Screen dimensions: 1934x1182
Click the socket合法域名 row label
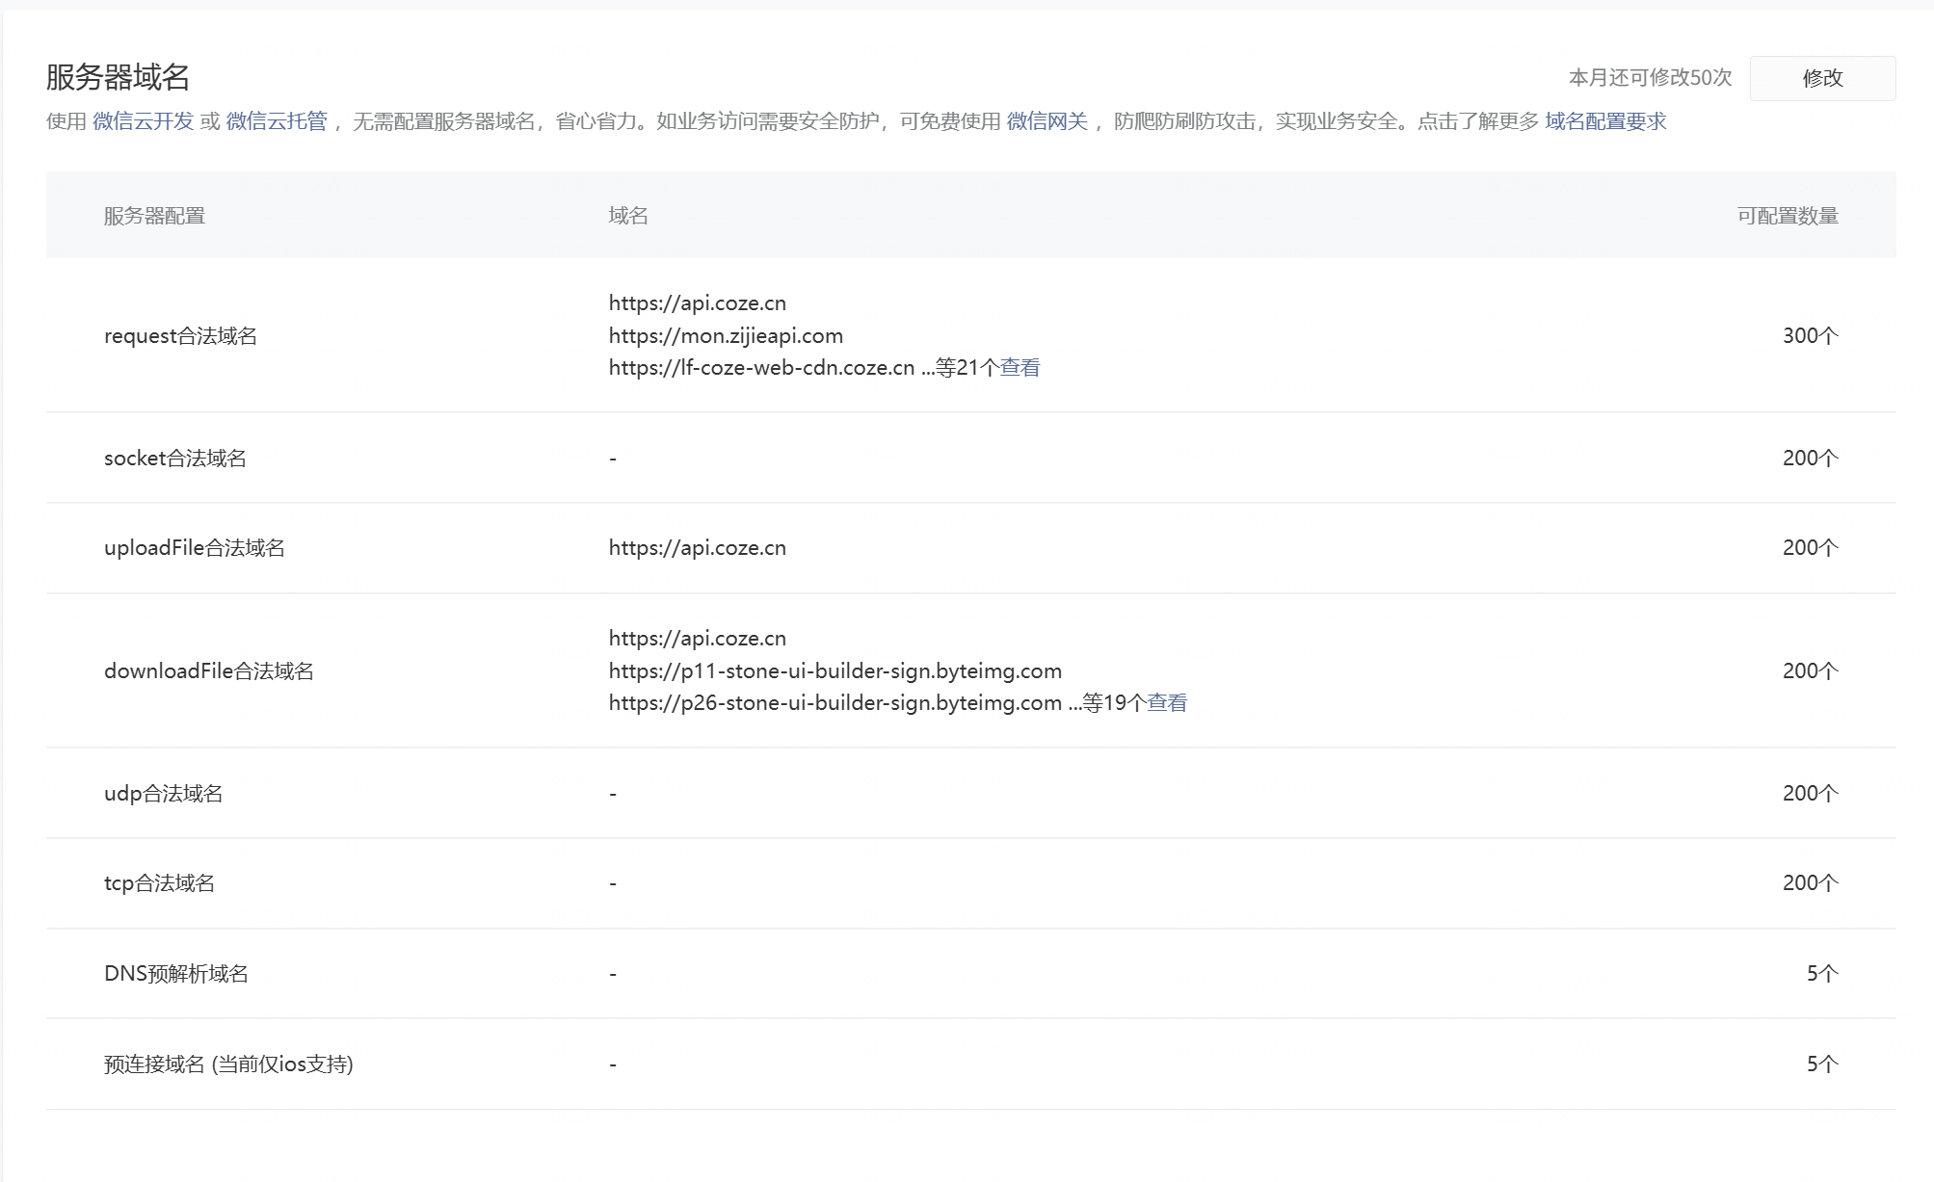pyautogui.click(x=174, y=459)
